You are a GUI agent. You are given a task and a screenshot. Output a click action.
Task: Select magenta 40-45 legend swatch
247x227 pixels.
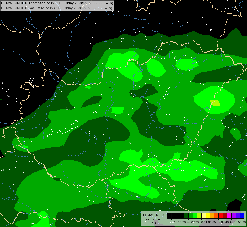[x=229, y=216]
